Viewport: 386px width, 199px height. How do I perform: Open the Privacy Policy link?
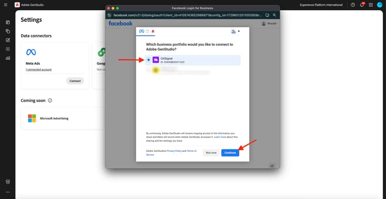point(174,151)
